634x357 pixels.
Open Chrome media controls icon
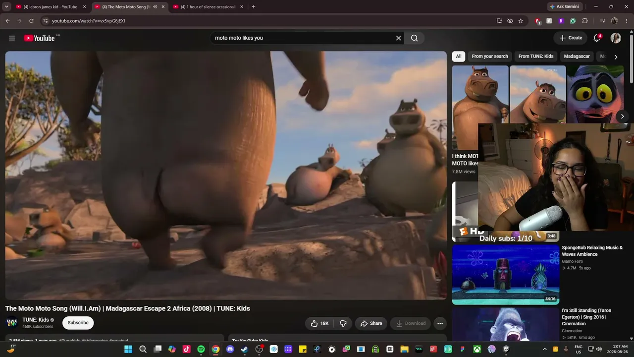[602, 21]
